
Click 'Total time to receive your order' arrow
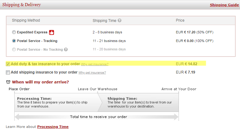(96, 117)
